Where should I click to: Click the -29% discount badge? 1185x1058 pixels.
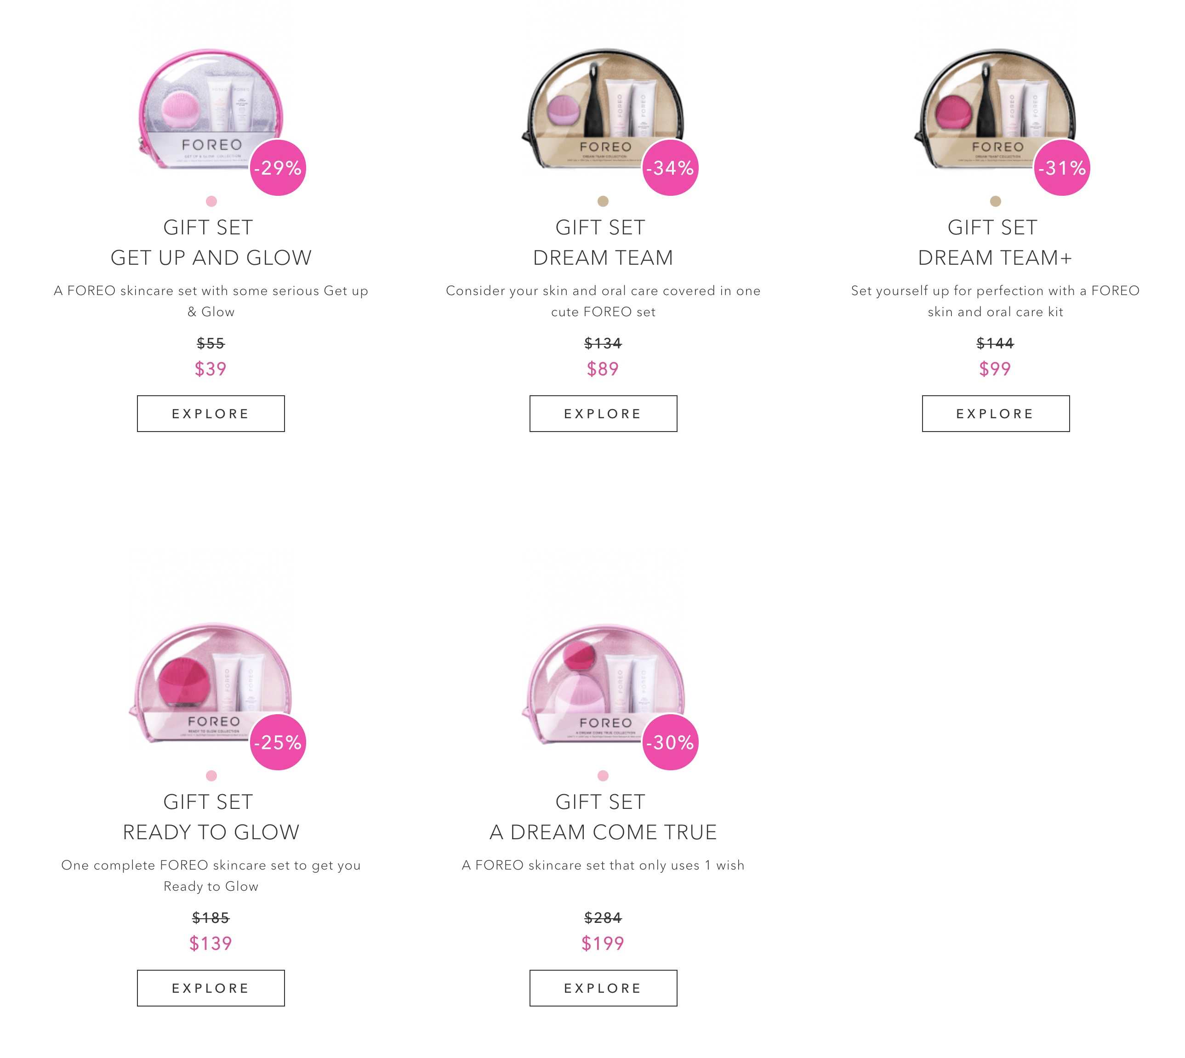click(278, 168)
